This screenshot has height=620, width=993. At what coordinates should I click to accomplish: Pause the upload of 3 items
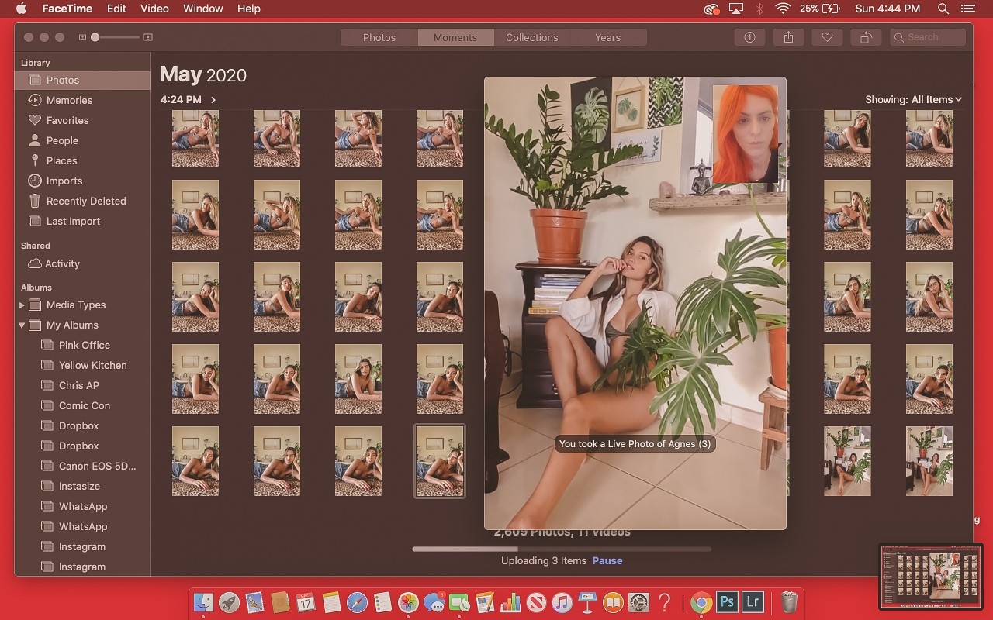coord(607,560)
